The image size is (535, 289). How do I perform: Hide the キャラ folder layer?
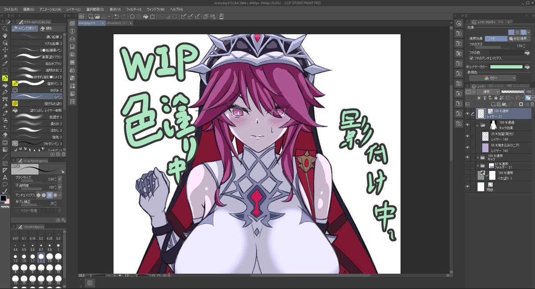click(468, 157)
